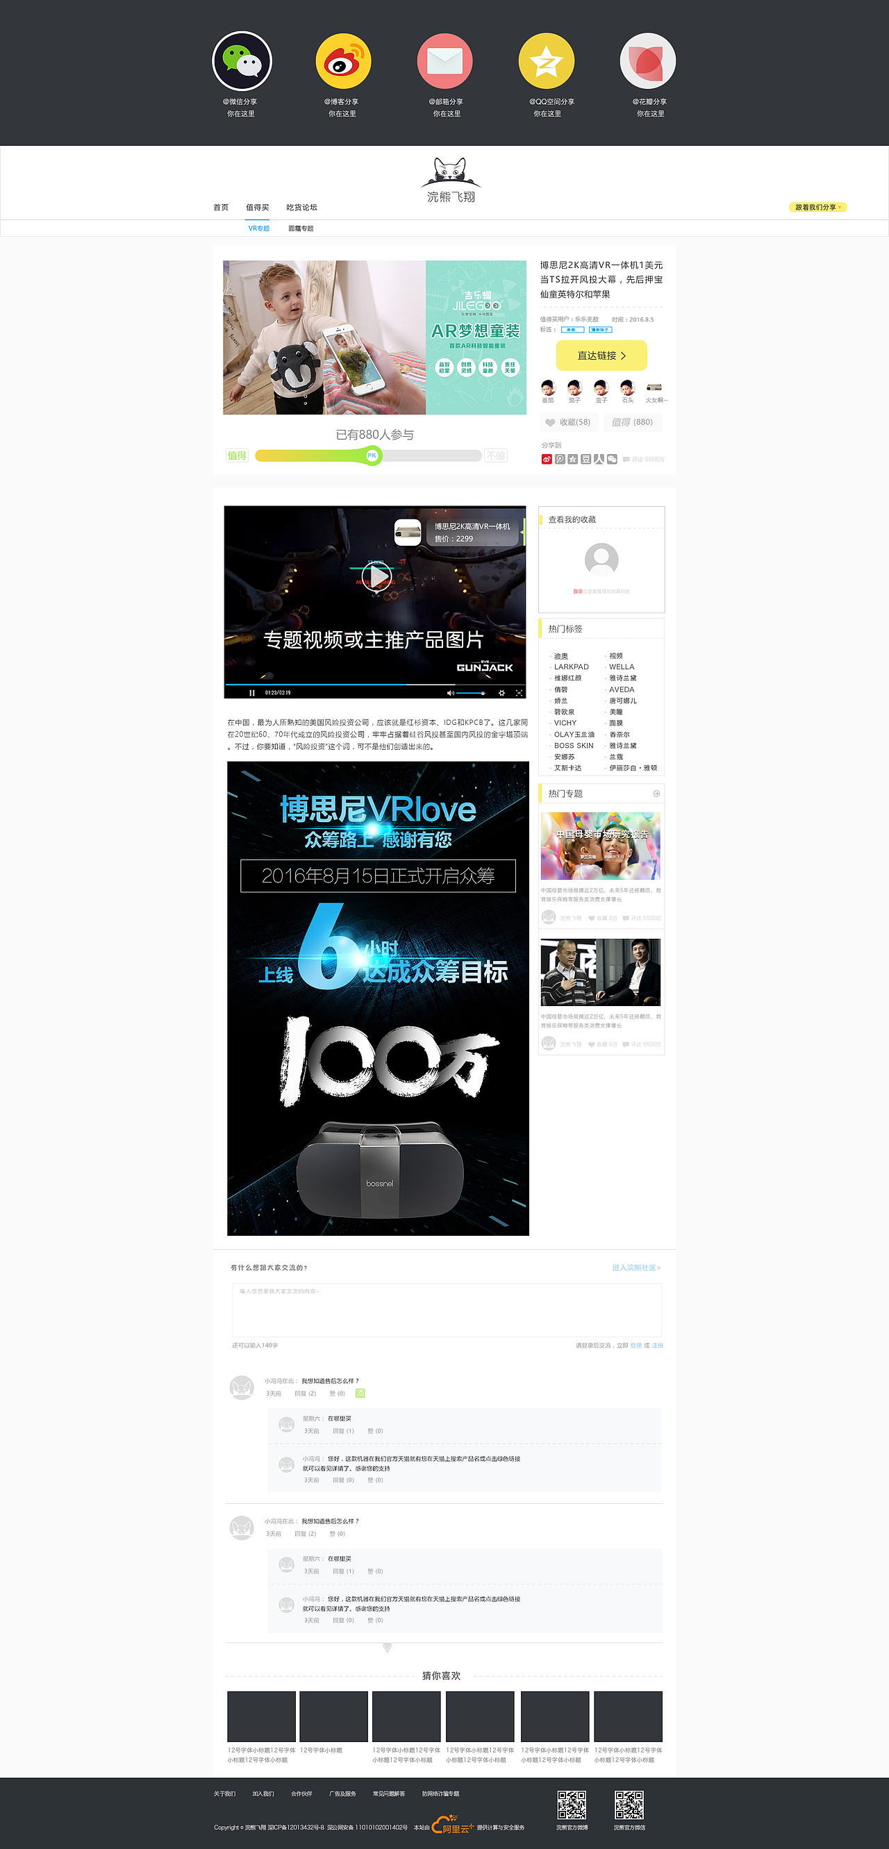889x1849 pixels.
Task: Click the 浣熊飞翔 raccoon logo
Action: pyautogui.click(x=451, y=180)
